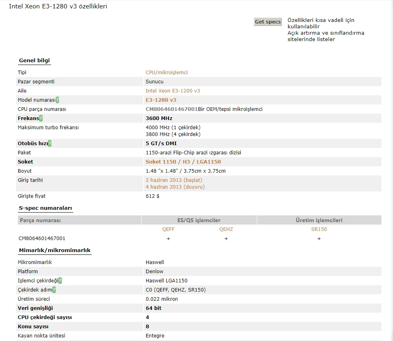Click the plus mark under QEFF
Viewport: 393px width, 341px height.
[168, 239]
